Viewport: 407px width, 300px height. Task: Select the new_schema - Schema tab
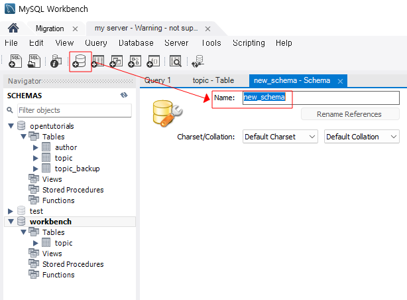(292, 80)
